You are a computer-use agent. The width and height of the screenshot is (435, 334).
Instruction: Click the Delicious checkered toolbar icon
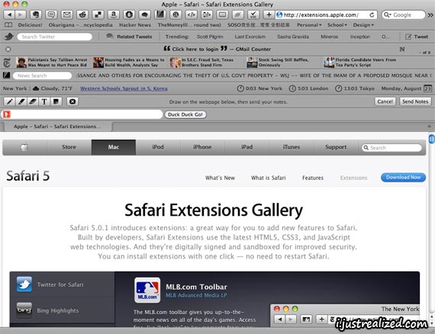(x=98, y=14)
